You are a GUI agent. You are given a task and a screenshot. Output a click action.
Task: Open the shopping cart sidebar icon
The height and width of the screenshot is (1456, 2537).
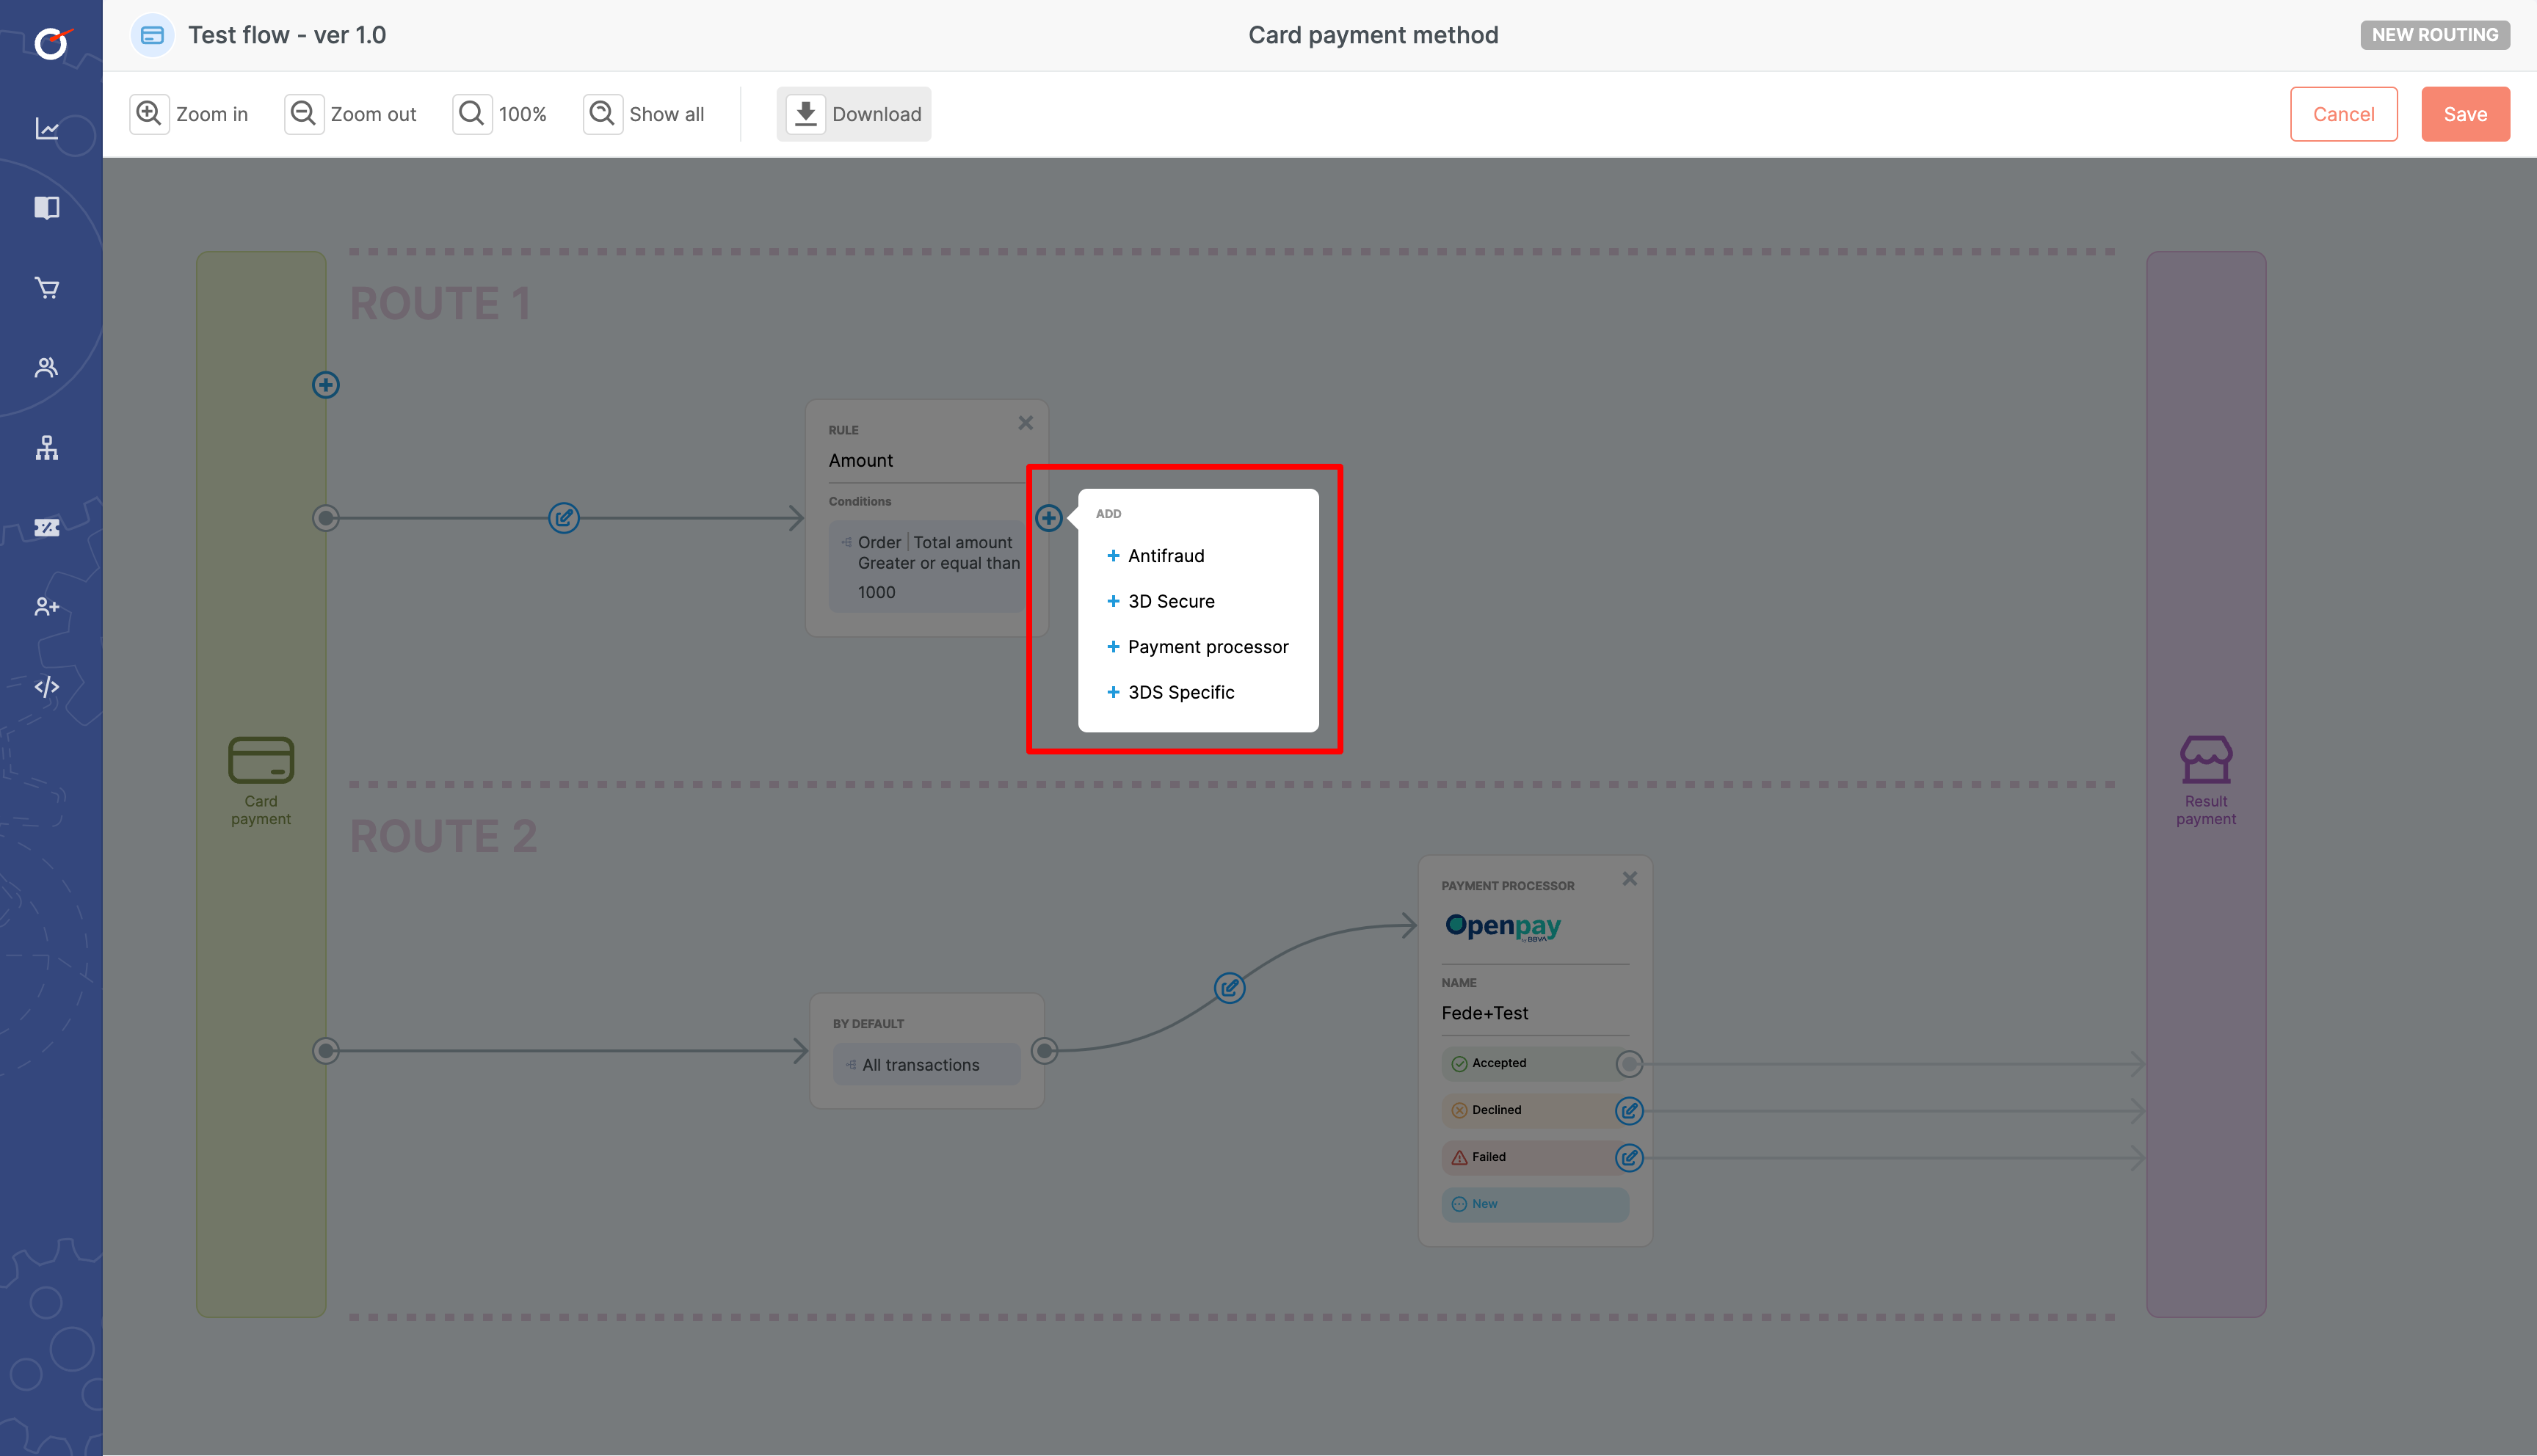47,288
